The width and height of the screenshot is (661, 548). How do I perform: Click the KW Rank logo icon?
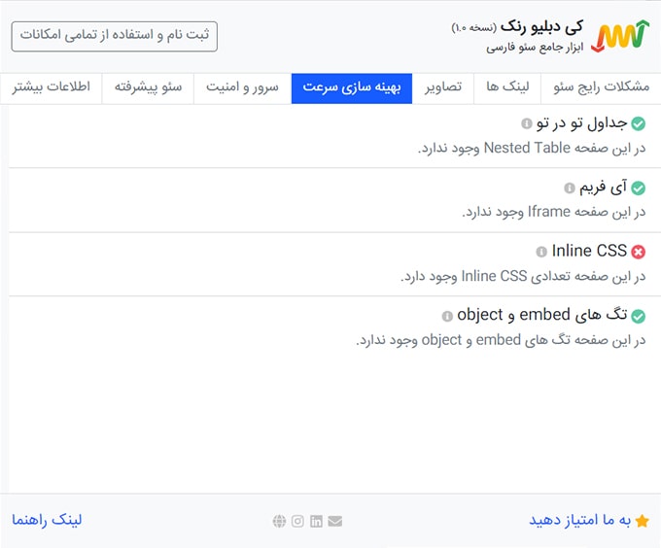(620, 36)
